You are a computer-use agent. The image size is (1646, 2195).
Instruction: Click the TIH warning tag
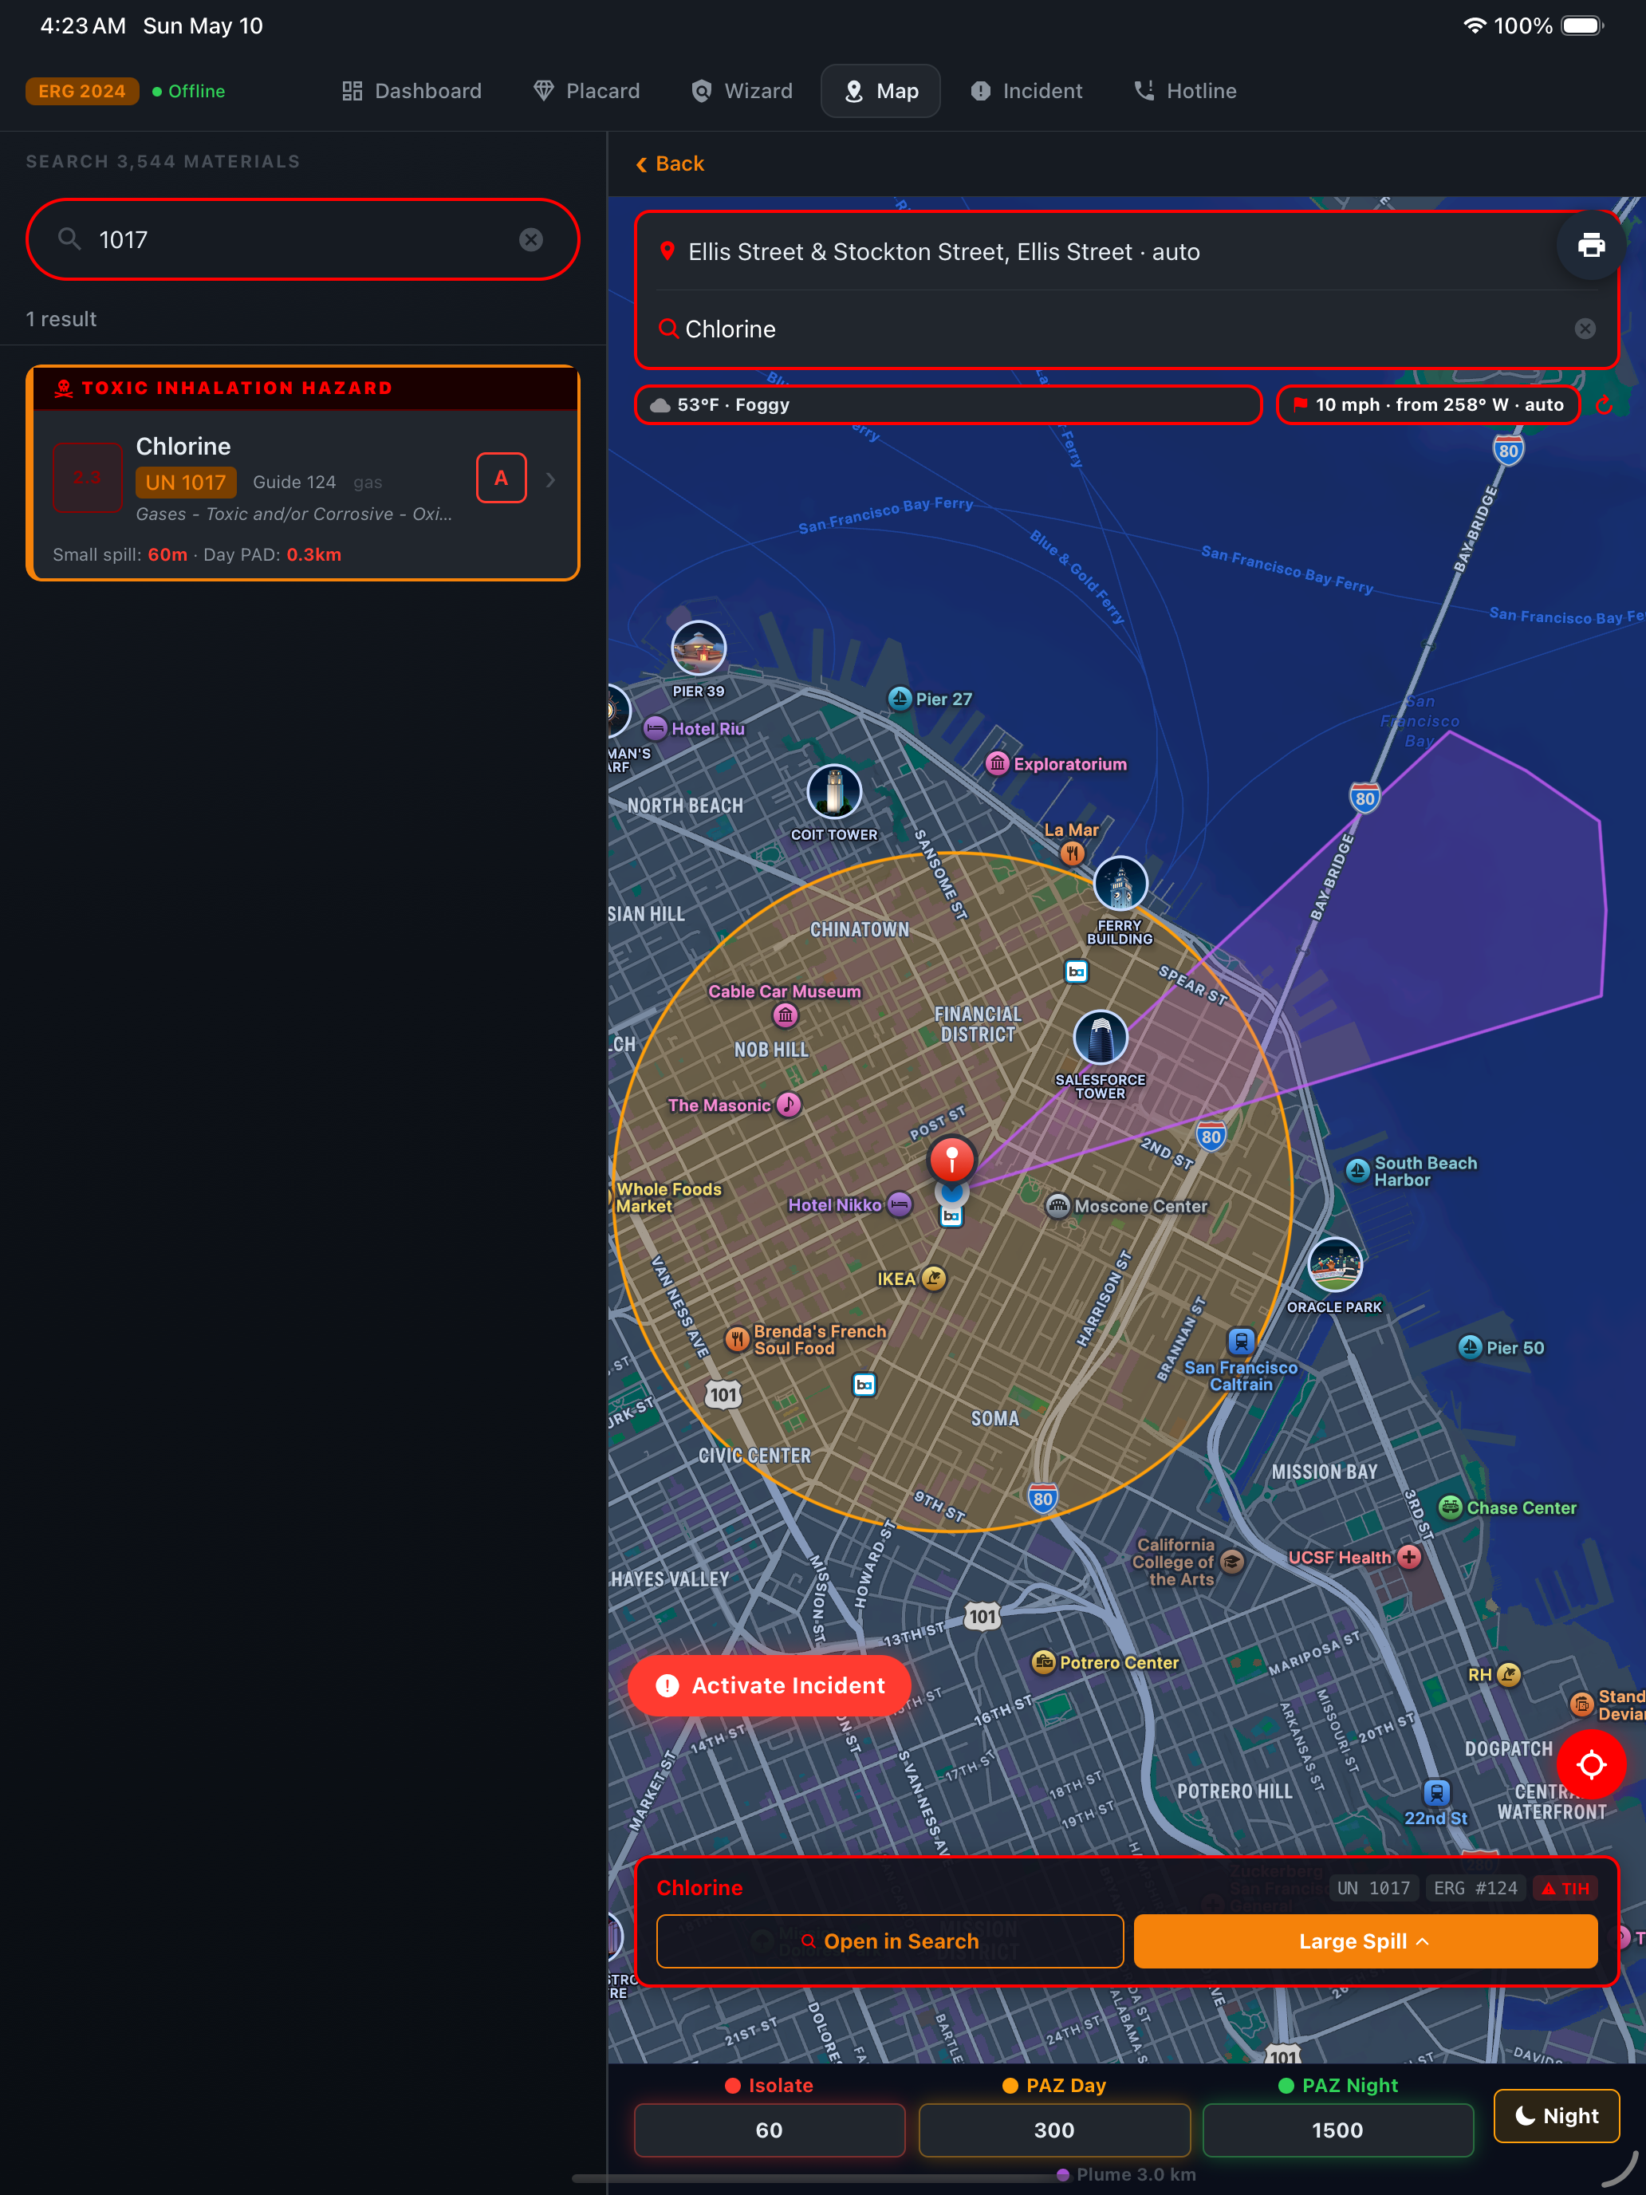click(x=1565, y=1889)
